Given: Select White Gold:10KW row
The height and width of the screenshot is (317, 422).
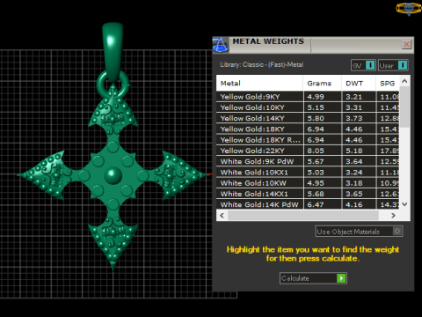Looking at the screenshot, I should point(308,183).
